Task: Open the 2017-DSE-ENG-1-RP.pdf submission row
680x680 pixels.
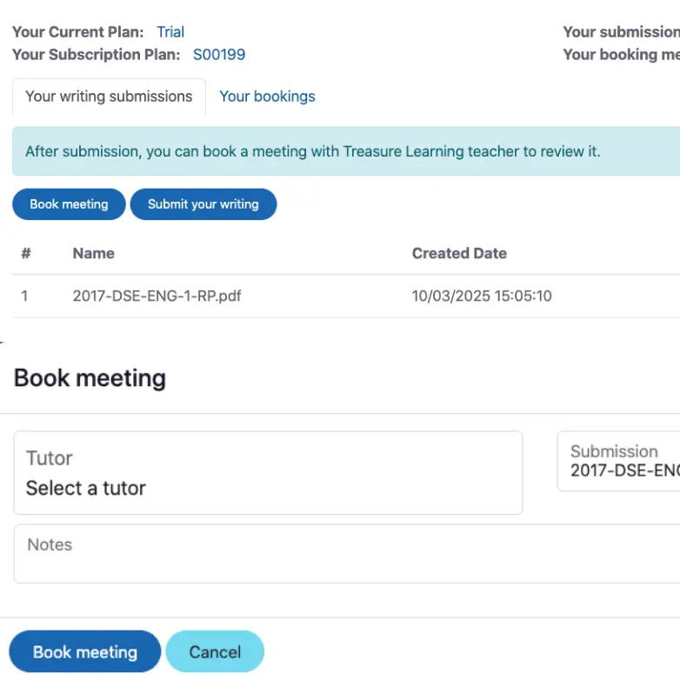Action: pyautogui.click(x=157, y=296)
